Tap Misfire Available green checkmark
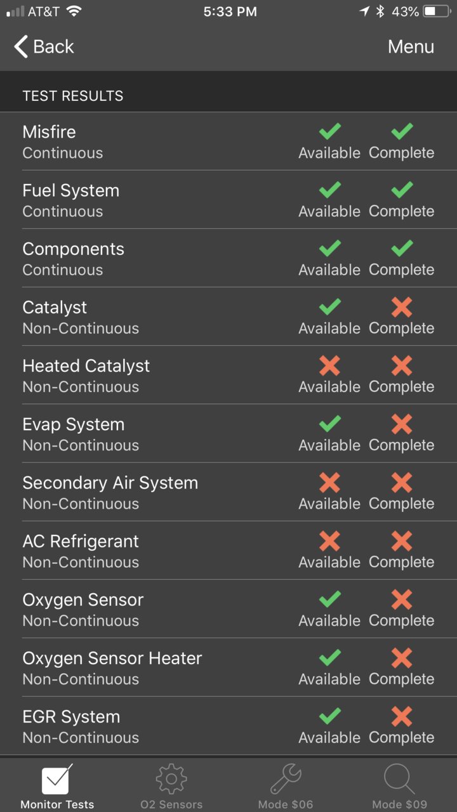Viewport: 457px width, 812px height. point(329,131)
